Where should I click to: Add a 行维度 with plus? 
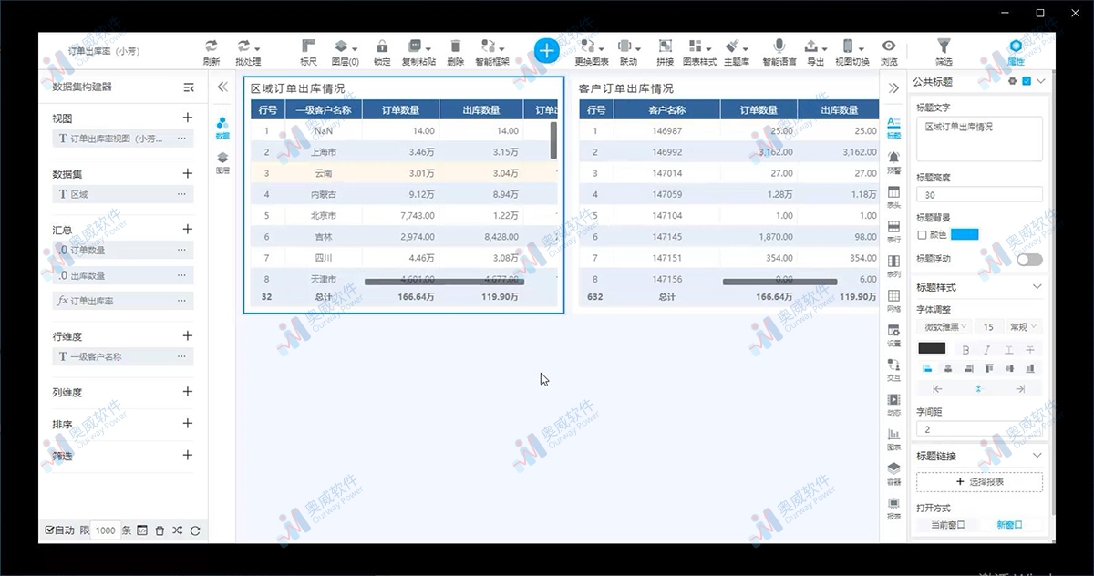pos(188,335)
